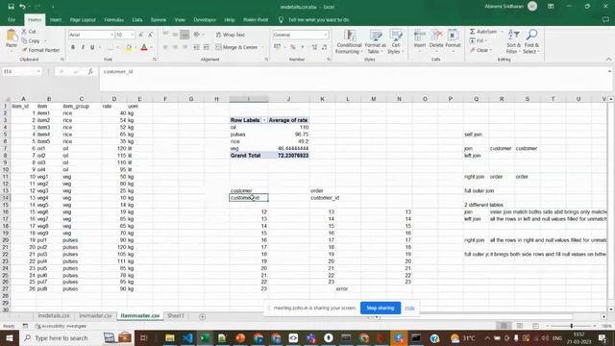
Task: Switch to Sheet1 tab
Action: point(175,315)
